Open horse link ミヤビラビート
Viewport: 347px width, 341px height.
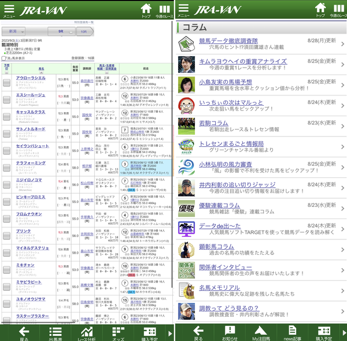[29, 282]
